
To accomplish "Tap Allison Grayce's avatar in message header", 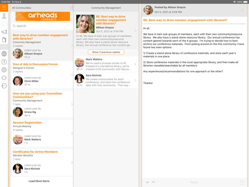I will [148, 10].
